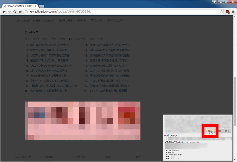Open the Chrome hamburger menu
This screenshot has height=162, width=237.
(233, 12)
